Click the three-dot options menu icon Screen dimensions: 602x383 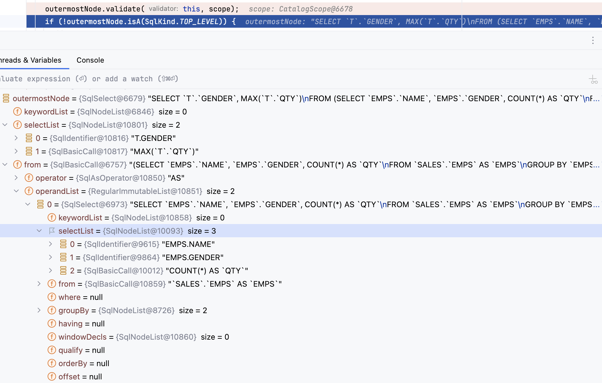(x=593, y=40)
